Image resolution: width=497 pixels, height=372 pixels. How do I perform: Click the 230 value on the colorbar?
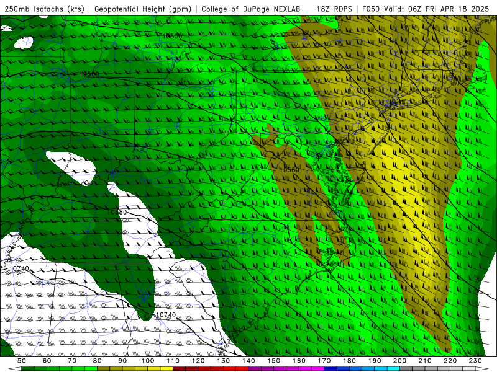pos(475,361)
